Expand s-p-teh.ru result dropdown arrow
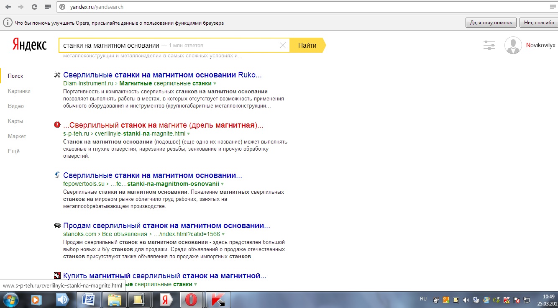 (189, 134)
